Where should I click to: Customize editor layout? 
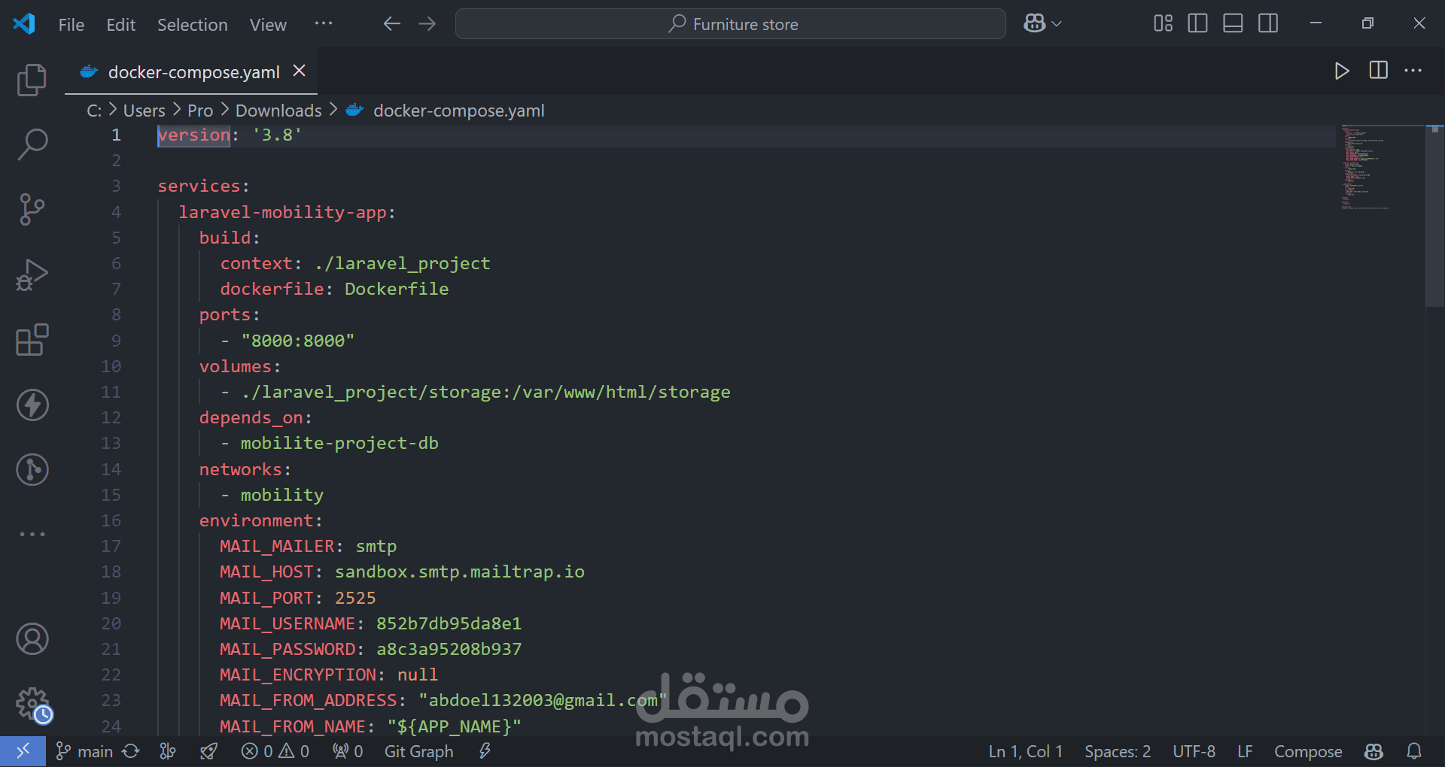1163,24
